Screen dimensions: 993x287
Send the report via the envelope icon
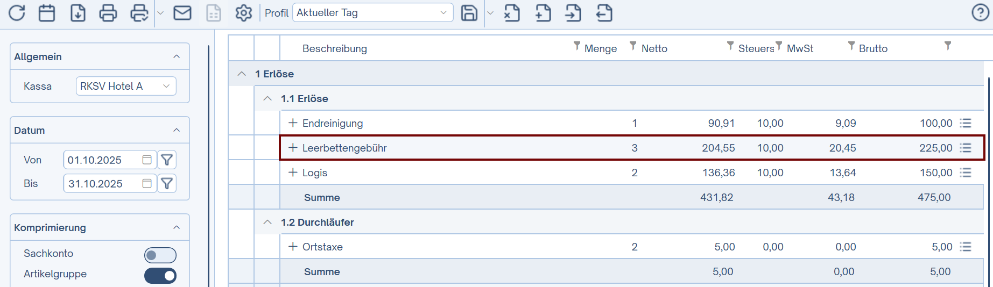pyautogui.click(x=182, y=13)
